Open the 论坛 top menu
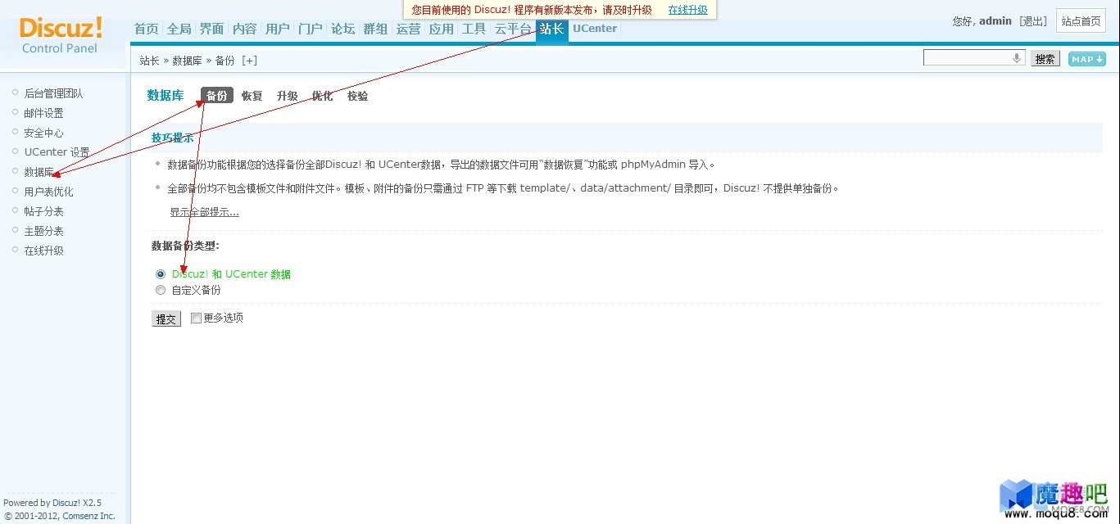The image size is (1120, 524). point(343,29)
